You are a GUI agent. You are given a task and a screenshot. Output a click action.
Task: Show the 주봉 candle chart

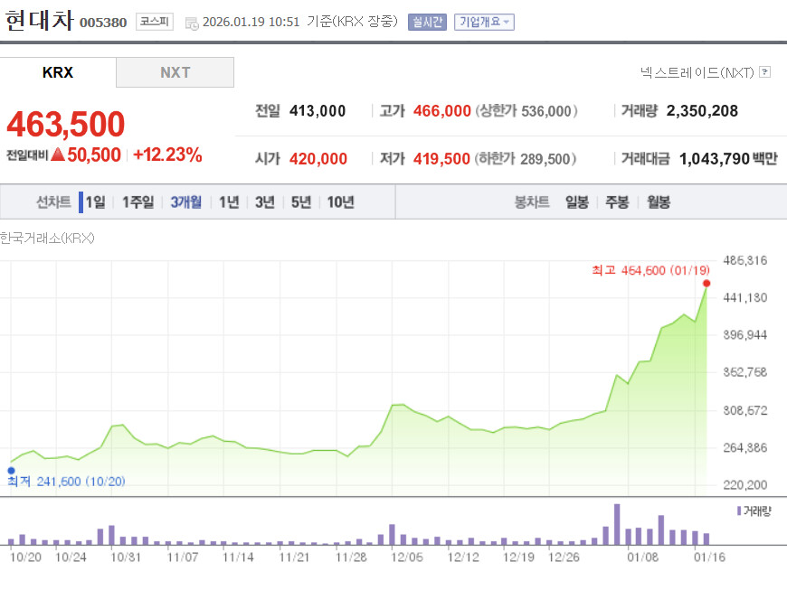pyautogui.click(x=617, y=202)
